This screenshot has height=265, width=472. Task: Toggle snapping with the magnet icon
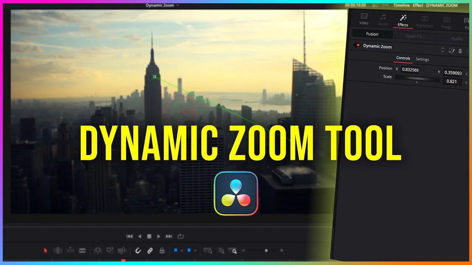138,250
